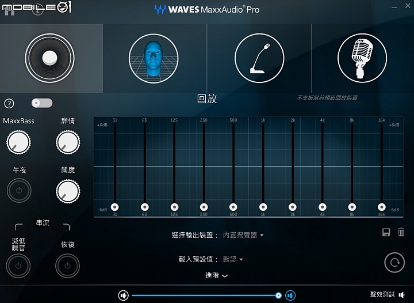Toggle the 恢復 restore power button

(68, 266)
